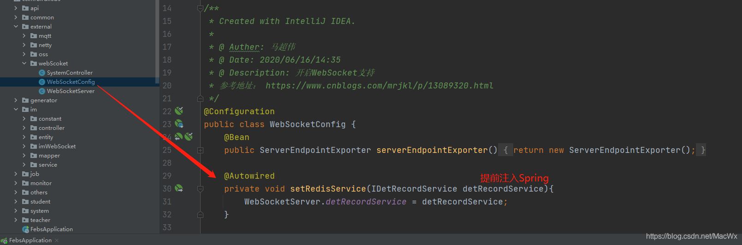Fold the Javadoc comment at line 14
Image resolution: width=742 pixels, height=245 pixels.
[x=200, y=8]
